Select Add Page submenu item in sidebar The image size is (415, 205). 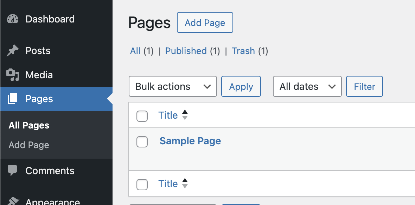[29, 145]
